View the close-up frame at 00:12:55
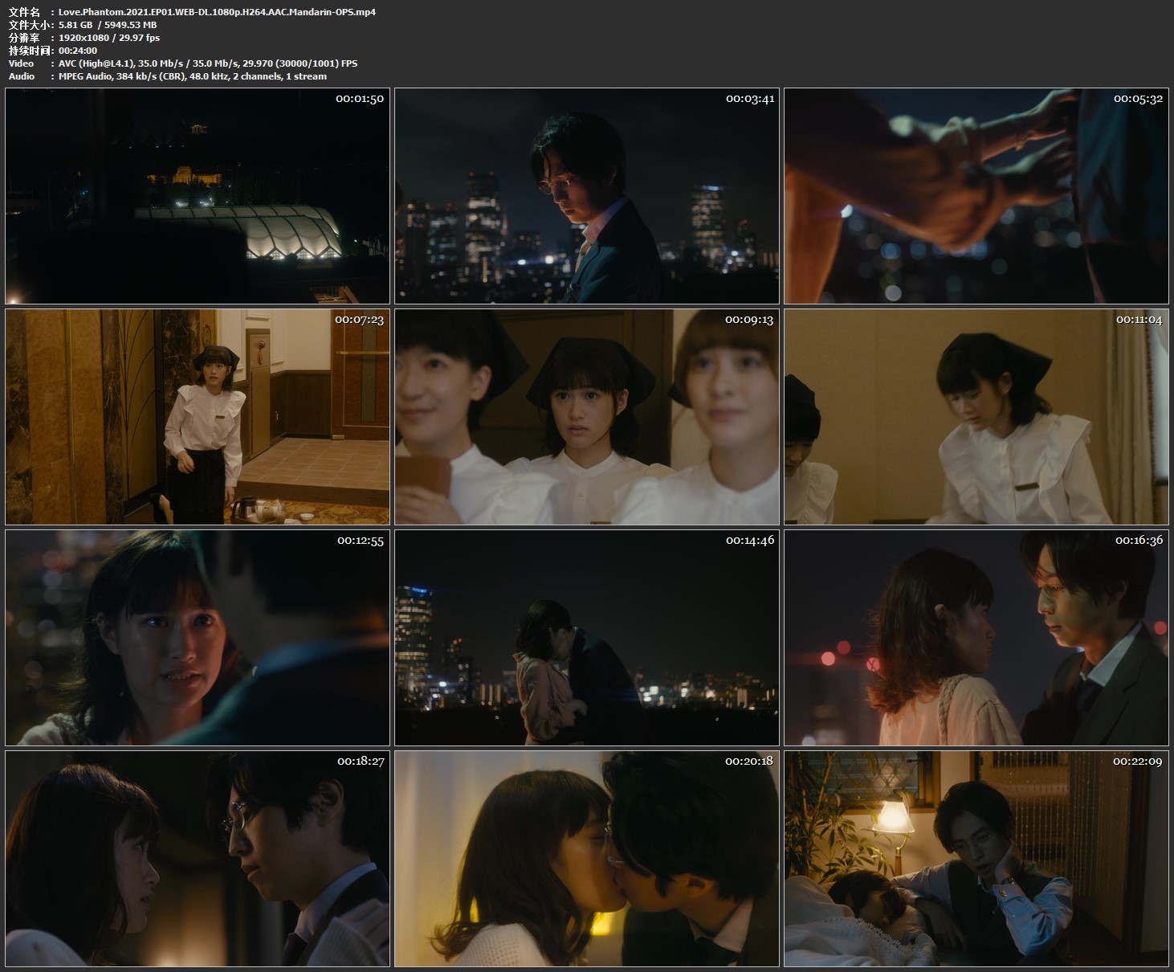Viewport: 1174px width, 972px height. tap(198, 638)
